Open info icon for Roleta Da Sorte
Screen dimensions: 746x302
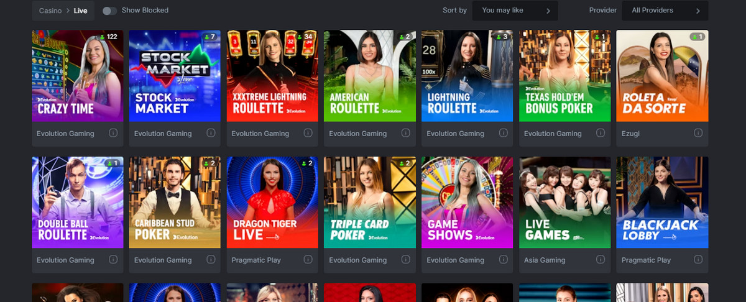[x=698, y=133]
